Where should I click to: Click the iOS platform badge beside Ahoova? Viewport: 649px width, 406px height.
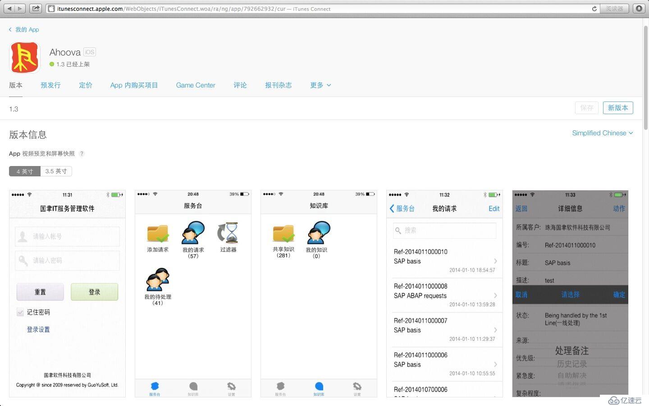(x=90, y=52)
